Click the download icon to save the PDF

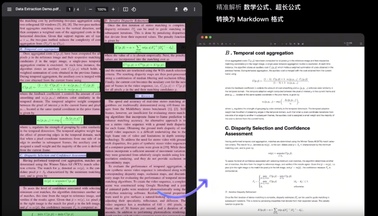point(176,9)
